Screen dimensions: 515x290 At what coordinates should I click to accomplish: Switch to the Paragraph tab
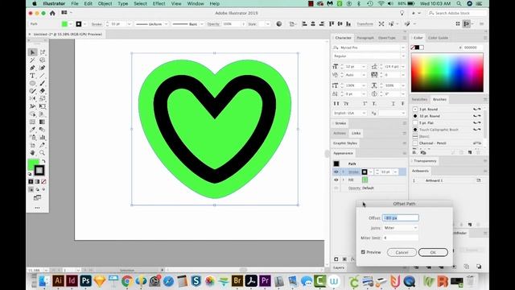click(365, 38)
